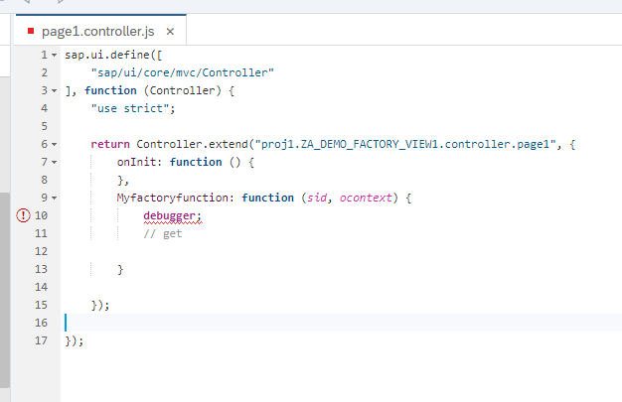This screenshot has height=402, width=622.
Task: Click the error icon beside line 10
Action: (23, 215)
